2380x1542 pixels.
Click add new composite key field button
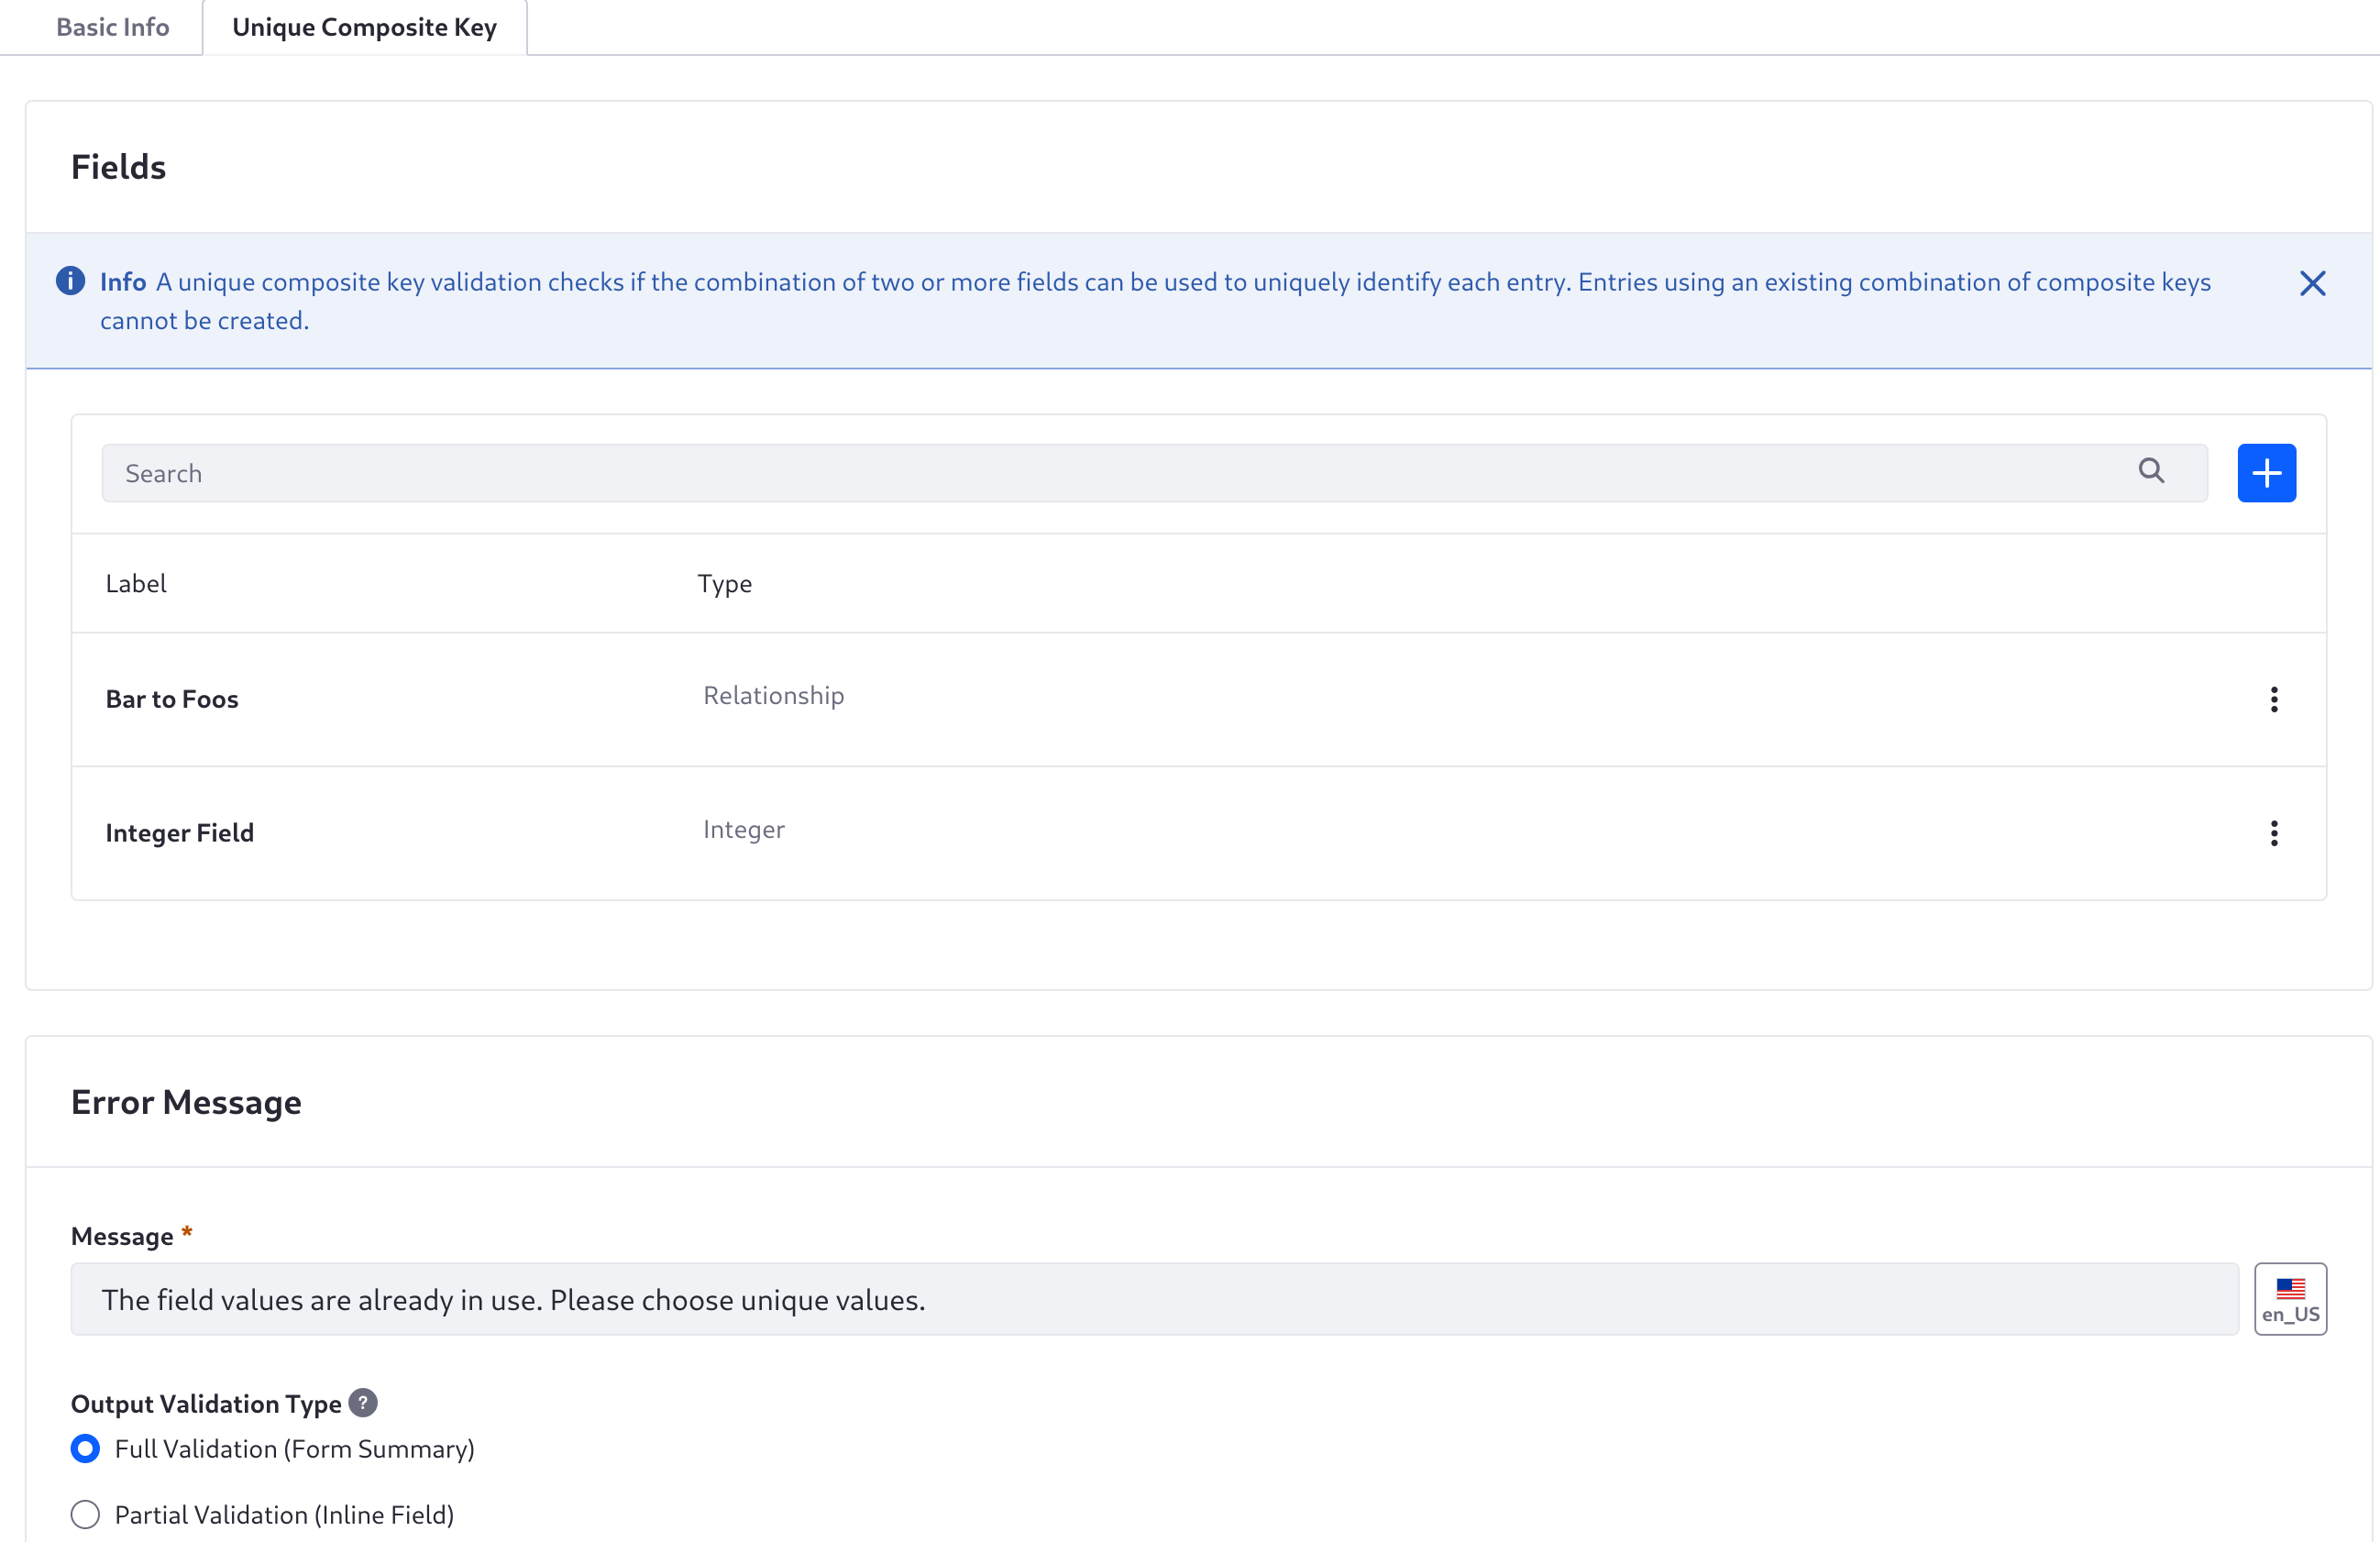tap(2267, 474)
